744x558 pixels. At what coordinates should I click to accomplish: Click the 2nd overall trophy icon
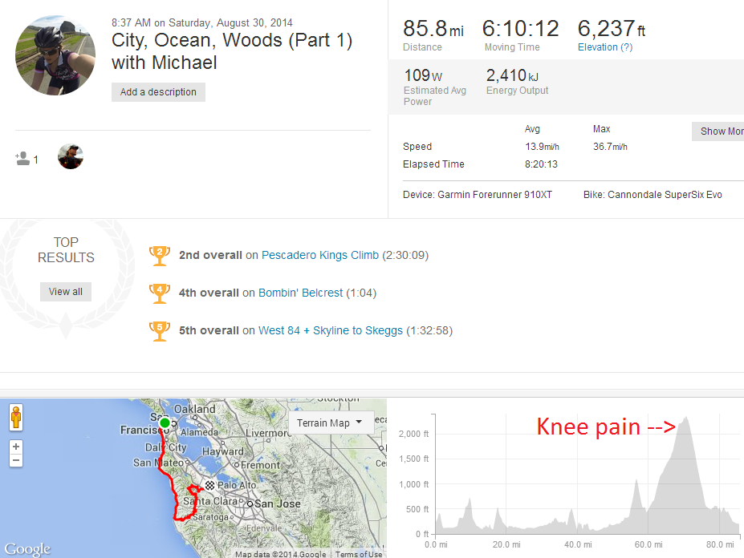click(x=159, y=256)
